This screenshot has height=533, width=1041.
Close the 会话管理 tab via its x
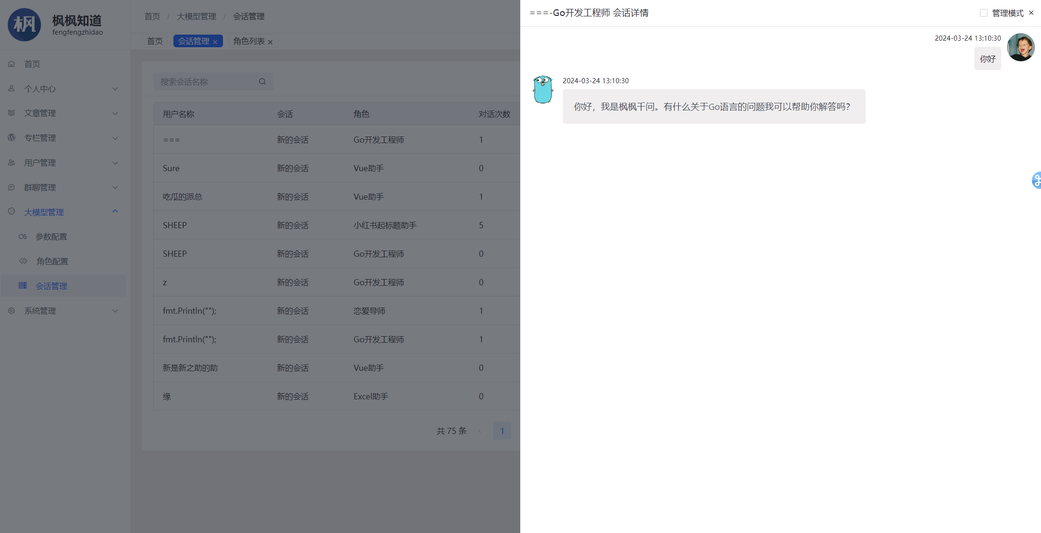(215, 42)
